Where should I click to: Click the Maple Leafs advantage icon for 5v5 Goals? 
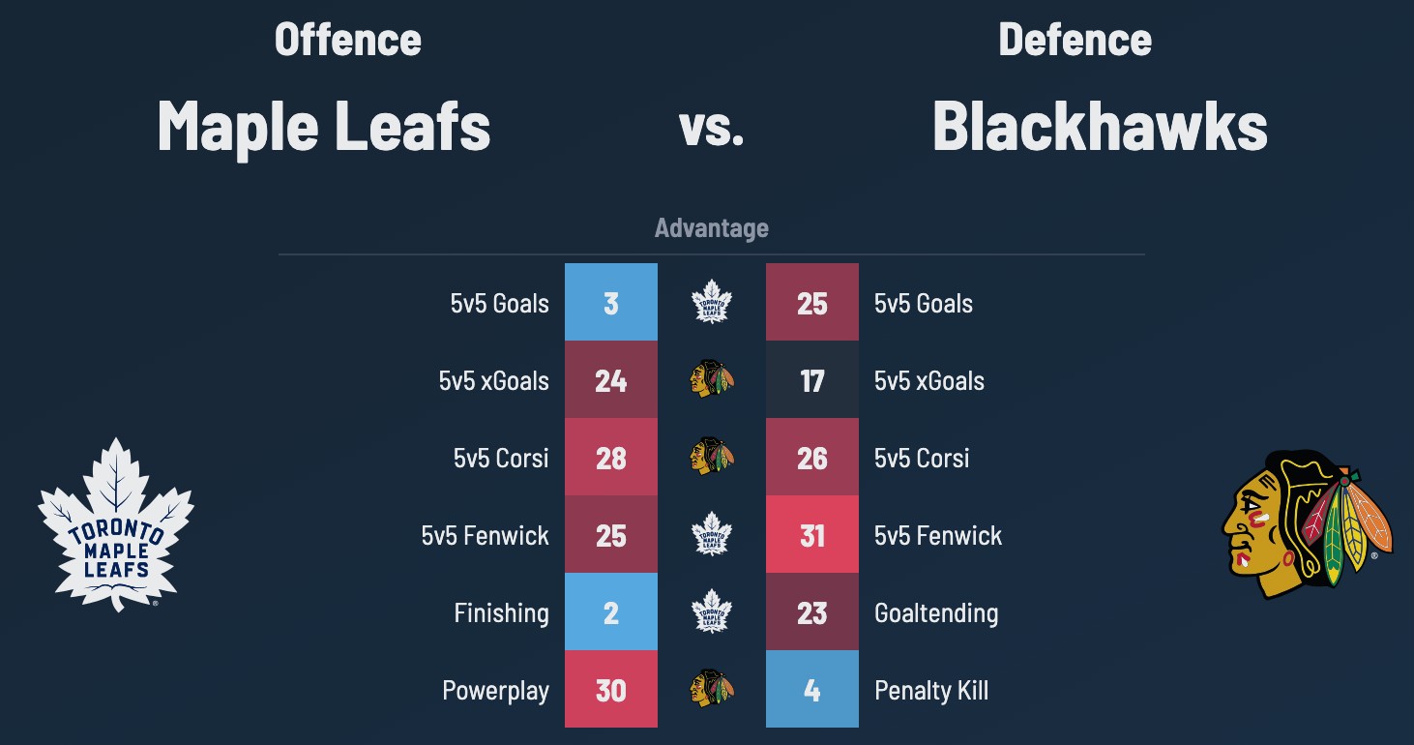(712, 302)
